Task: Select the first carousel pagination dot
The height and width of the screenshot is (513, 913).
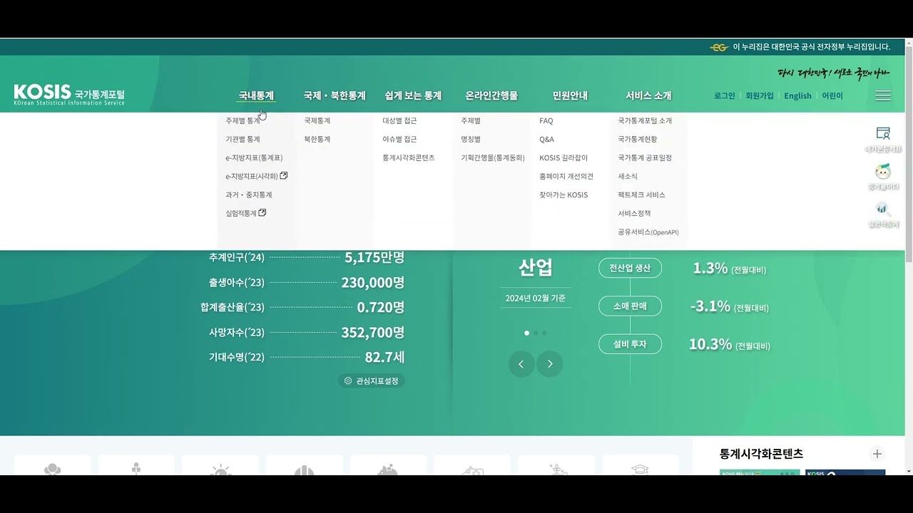Action: click(x=527, y=333)
